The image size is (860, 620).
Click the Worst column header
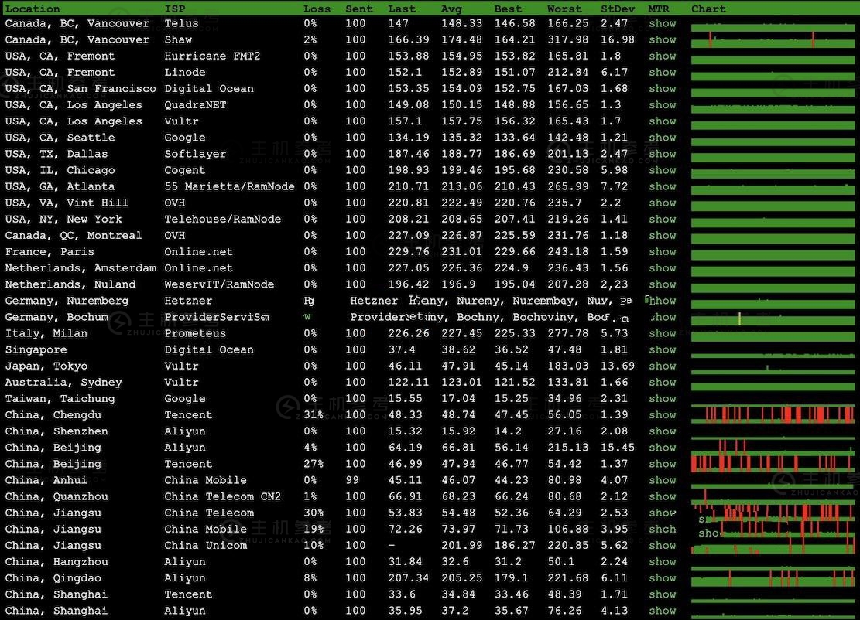564,9
